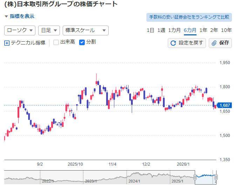
Task: Click the 1,950 price axis label
Action: (x=225, y=63)
